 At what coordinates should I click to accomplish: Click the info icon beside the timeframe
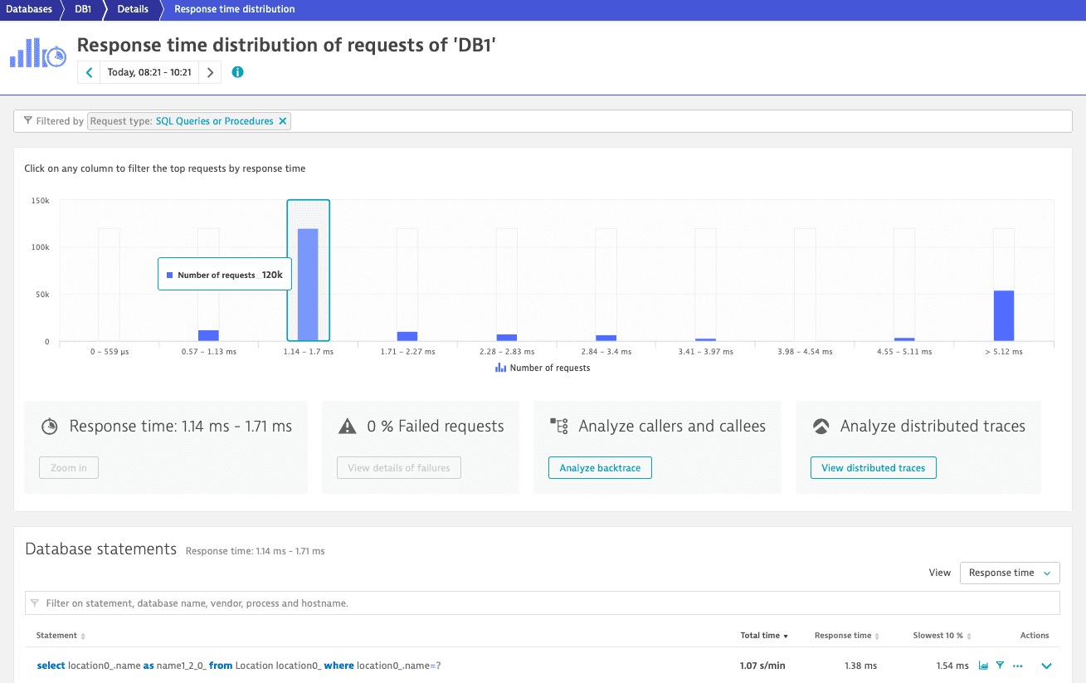[x=237, y=72]
